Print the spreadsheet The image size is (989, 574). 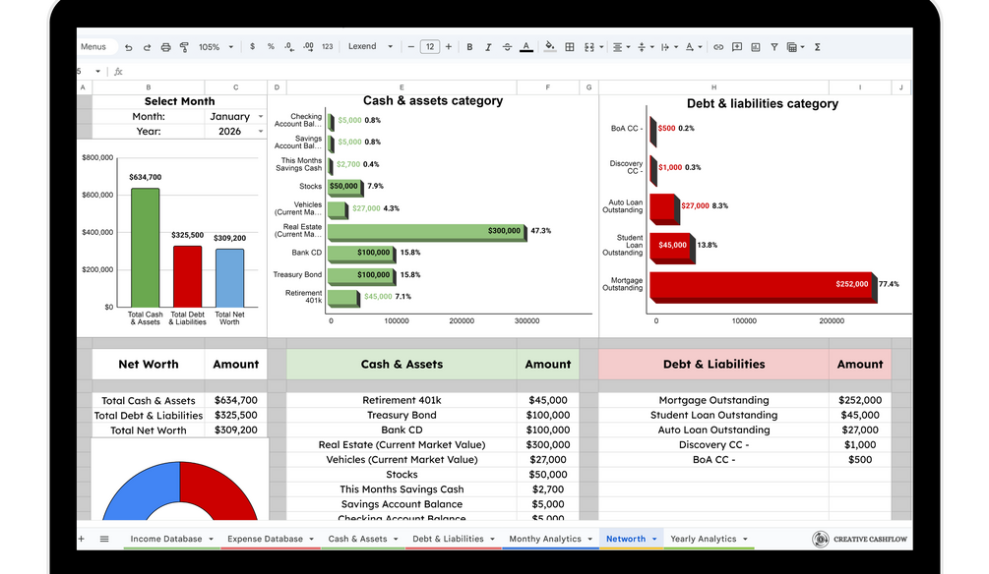[x=165, y=47]
